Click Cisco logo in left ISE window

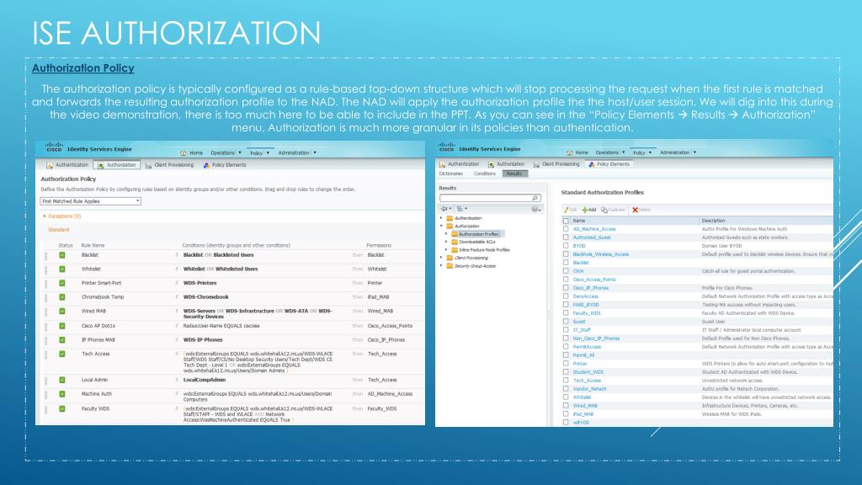pos(53,147)
